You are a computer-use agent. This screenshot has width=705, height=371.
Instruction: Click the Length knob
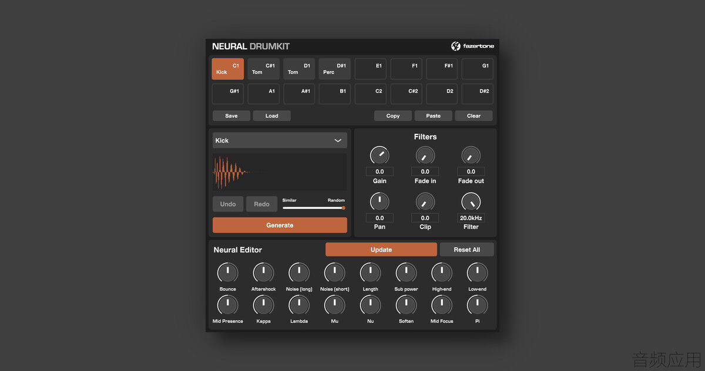[371, 272]
